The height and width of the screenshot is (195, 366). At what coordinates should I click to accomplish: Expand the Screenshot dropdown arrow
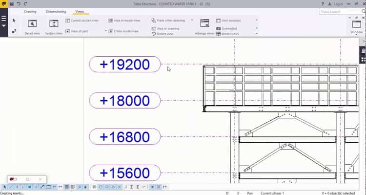click(257, 28)
